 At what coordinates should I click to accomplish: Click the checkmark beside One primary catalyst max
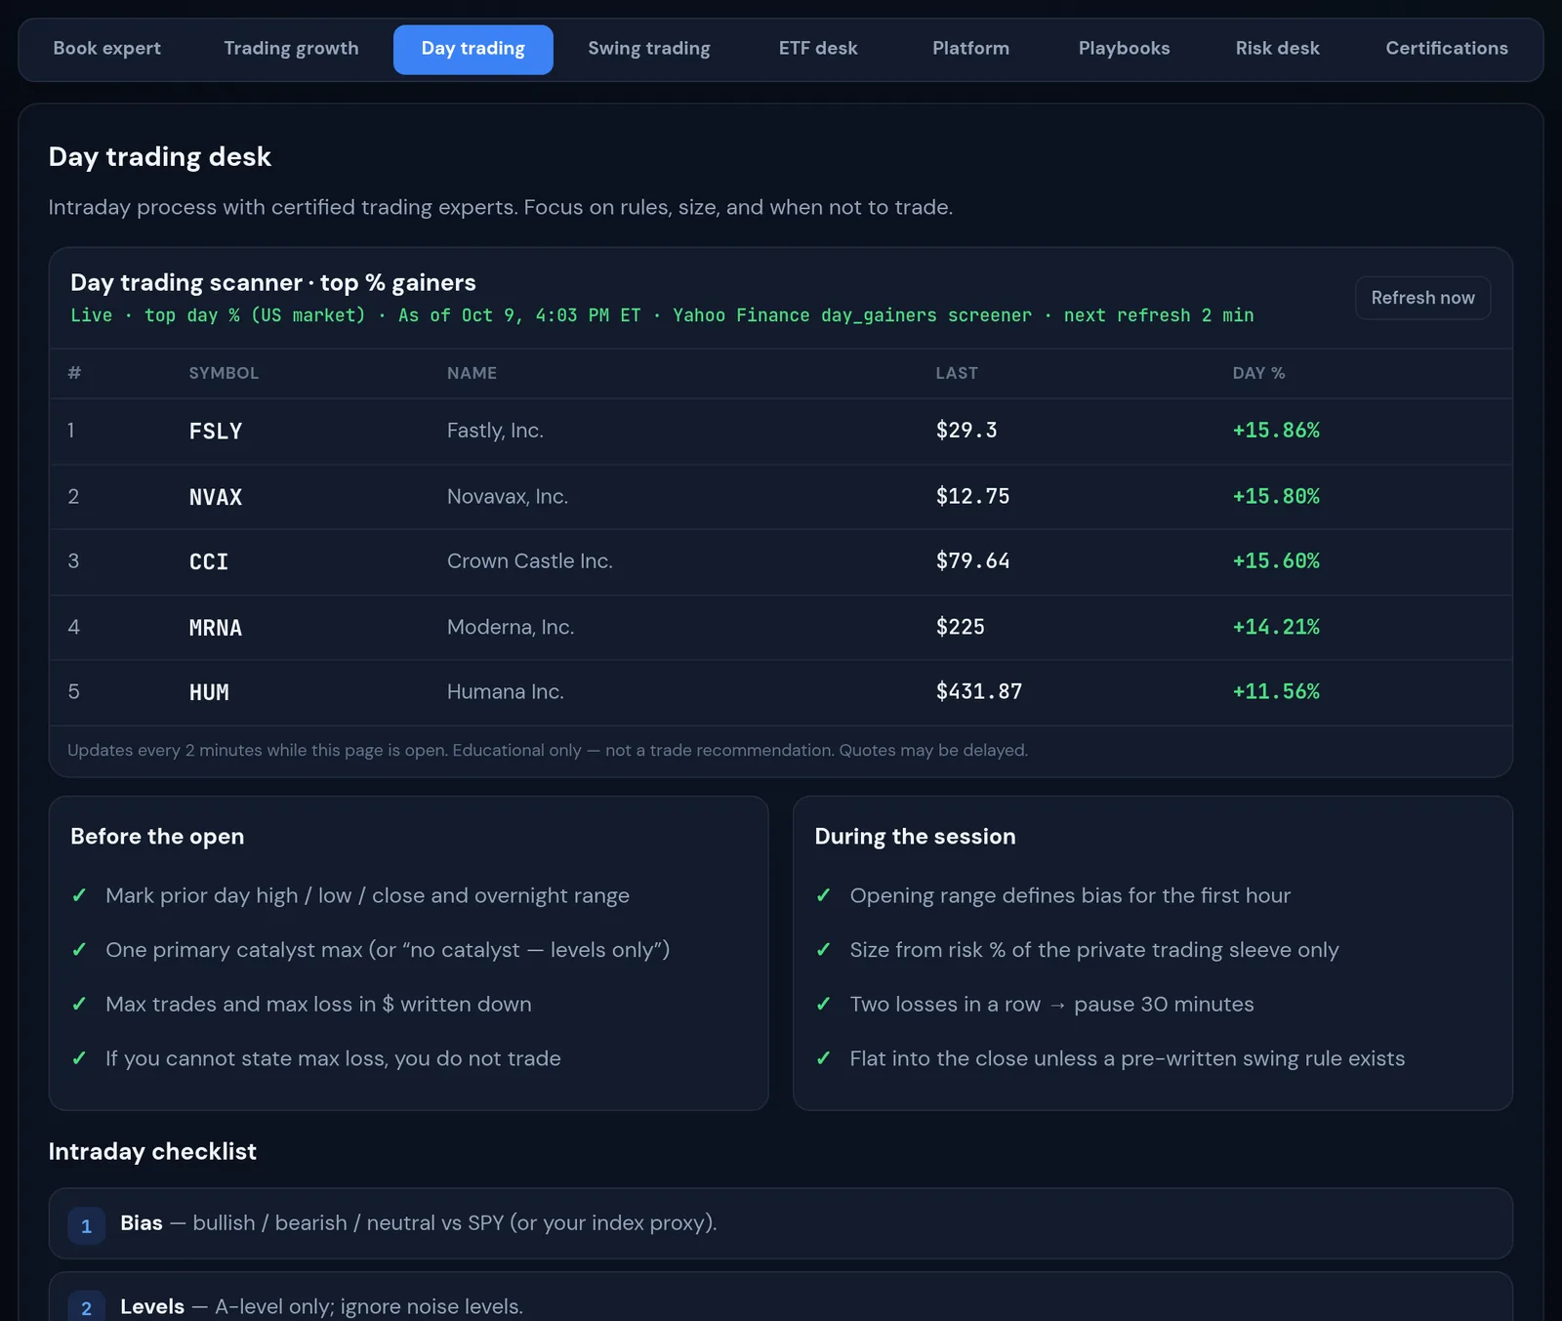click(80, 950)
